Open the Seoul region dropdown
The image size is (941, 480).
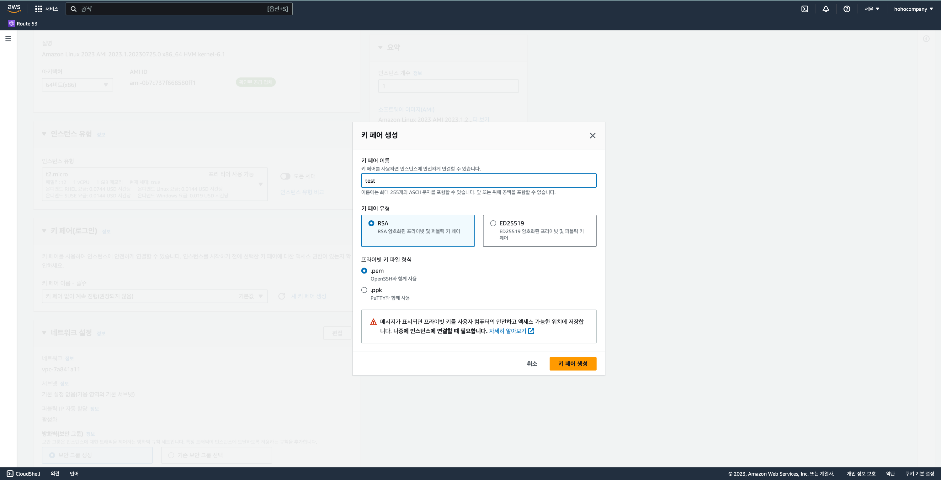[872, 9]
